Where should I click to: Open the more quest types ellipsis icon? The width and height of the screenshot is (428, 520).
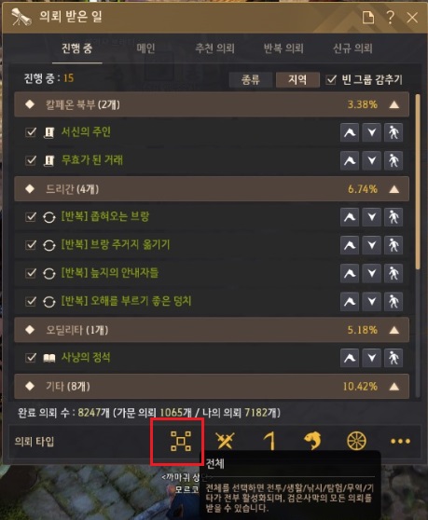400,441
